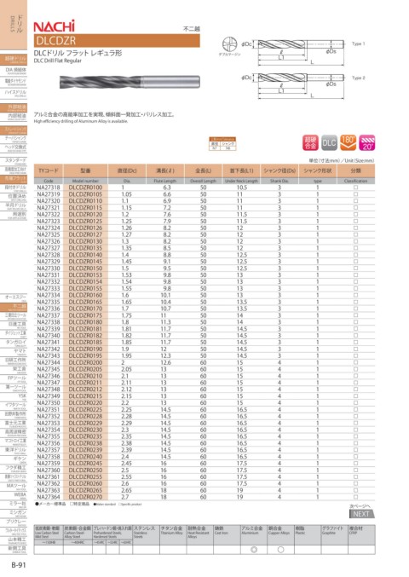Tick the classification box for NA27318
The width and height of the screenshot is (409, 577).
(x=355, y=188)
